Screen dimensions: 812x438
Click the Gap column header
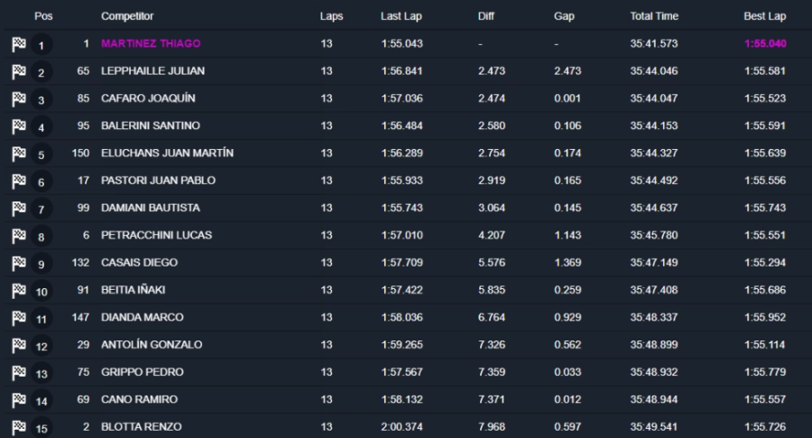point(564,16)
